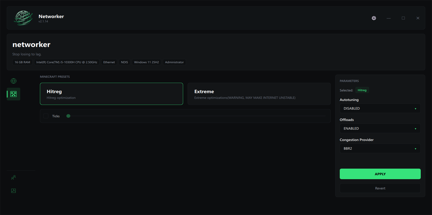
Task: Open the Congestion Provider dropdown
Action: 380,148
